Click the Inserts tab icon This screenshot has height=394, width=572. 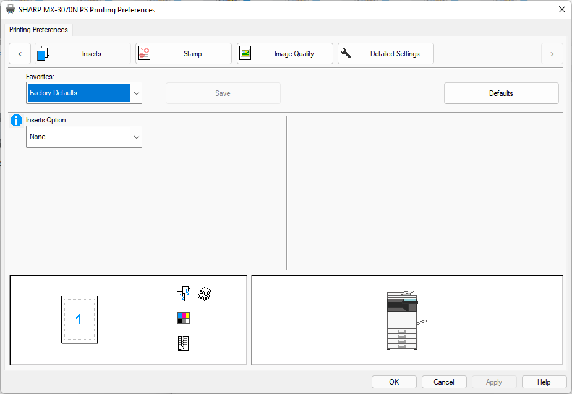[x=43, y=54]
